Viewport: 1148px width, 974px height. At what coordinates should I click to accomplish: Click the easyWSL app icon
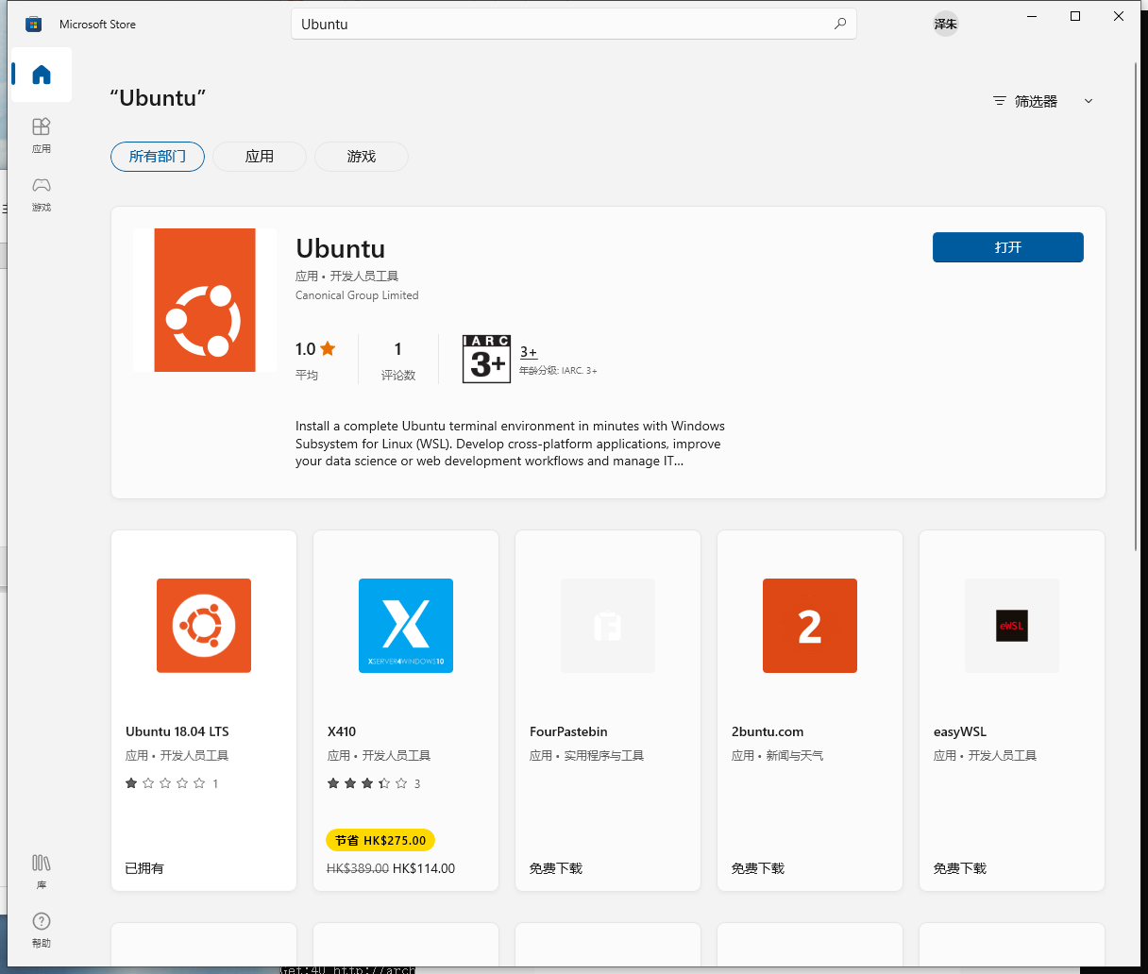[1012, 626]
